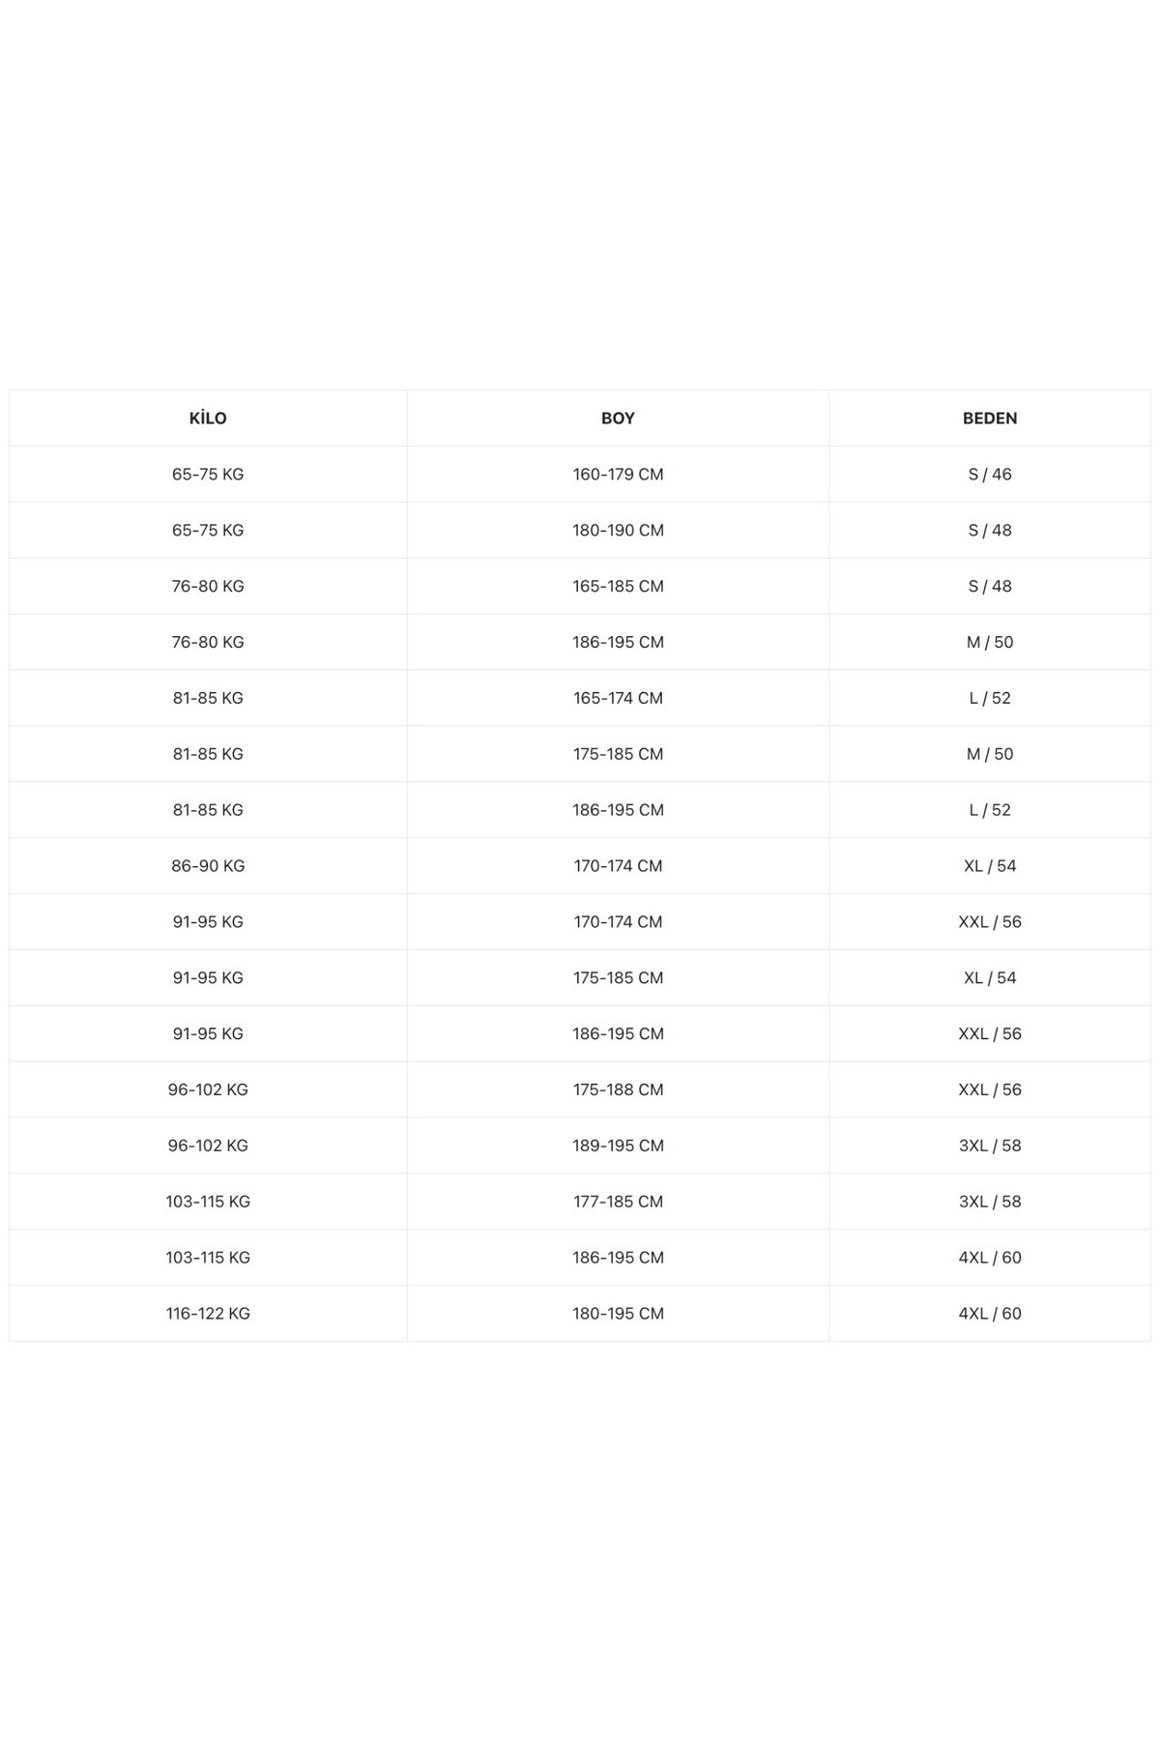The image size is (1160, 1740).
Task: Click XL / 54 in the 86-90 KG row
Action: coord(990,866)
